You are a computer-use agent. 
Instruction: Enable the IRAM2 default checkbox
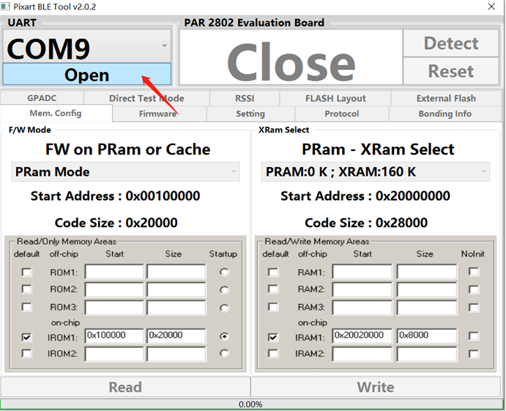pyautogui.click(x=273, y=354)
